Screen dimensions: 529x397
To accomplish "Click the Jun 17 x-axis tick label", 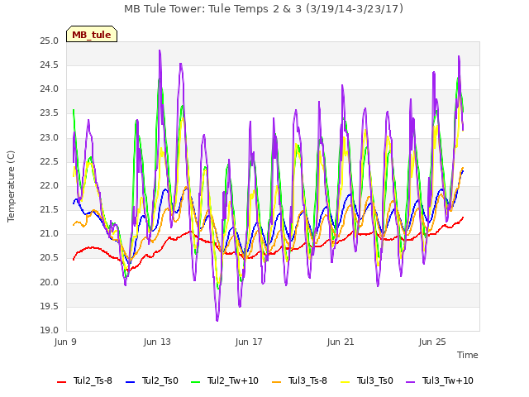I will 249,342.
